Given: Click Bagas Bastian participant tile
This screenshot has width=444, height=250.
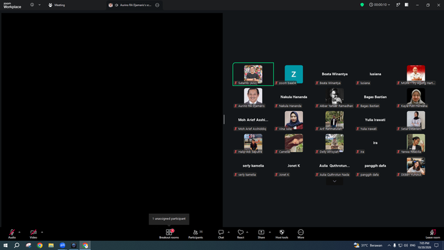Looking at the screenshot, I should coord(375,97).
